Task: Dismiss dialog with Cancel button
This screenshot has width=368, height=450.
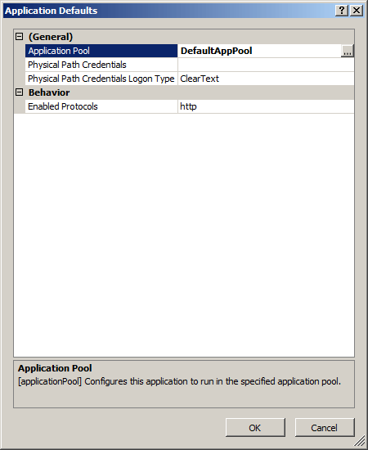Action: 325,428
